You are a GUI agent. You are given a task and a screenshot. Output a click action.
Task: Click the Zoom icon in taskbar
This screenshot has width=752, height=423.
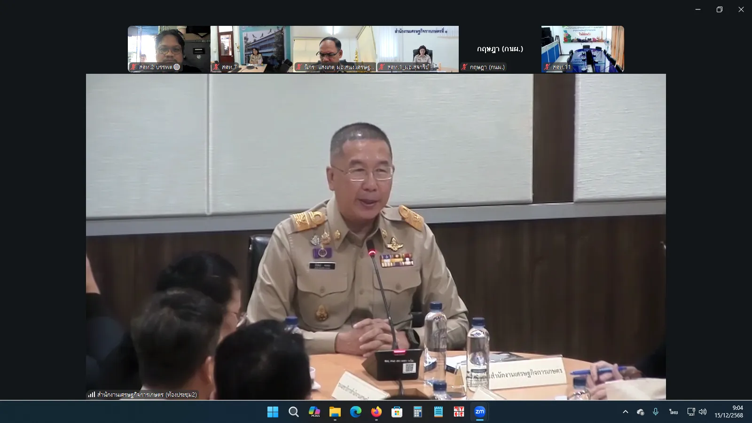click(479, 412)
